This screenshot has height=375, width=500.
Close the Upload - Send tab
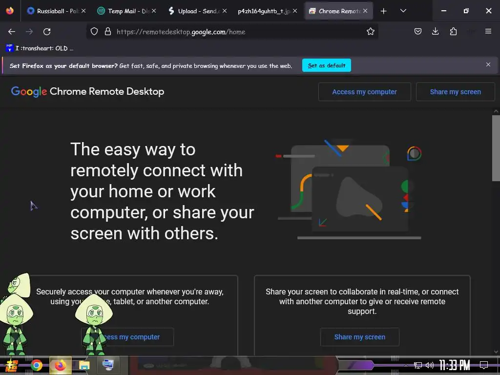(x=225, y=11)
